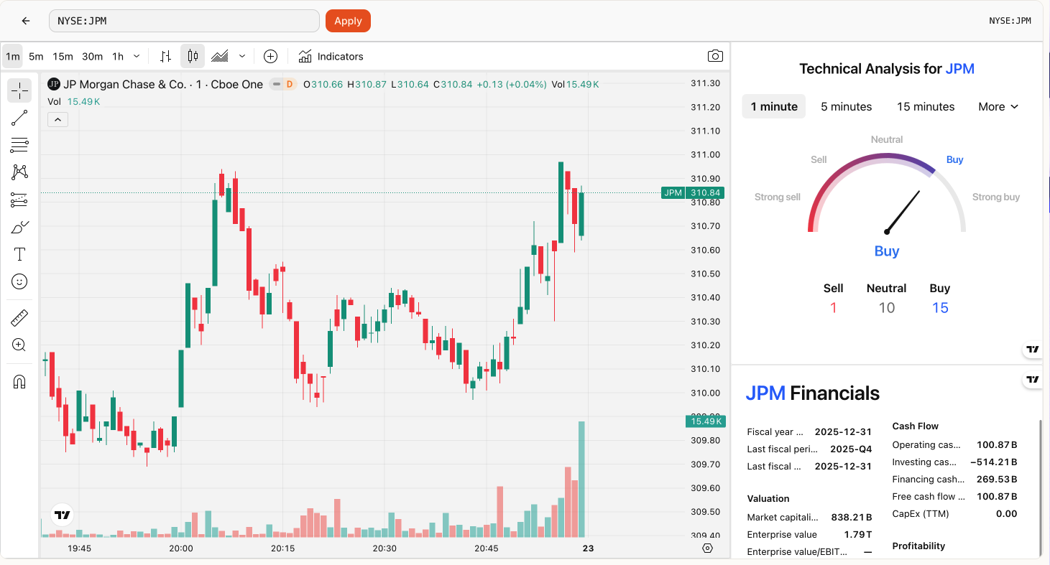Click the TradingView logo on chart
1050x565 pixels.
[63, 515]
